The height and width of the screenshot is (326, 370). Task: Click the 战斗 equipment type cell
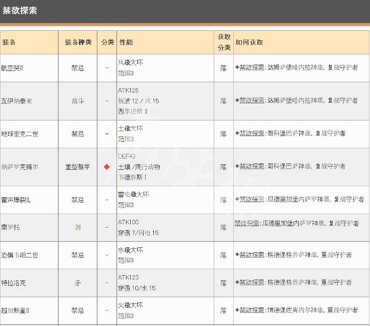pyautogui.click(x=77, y=101)
